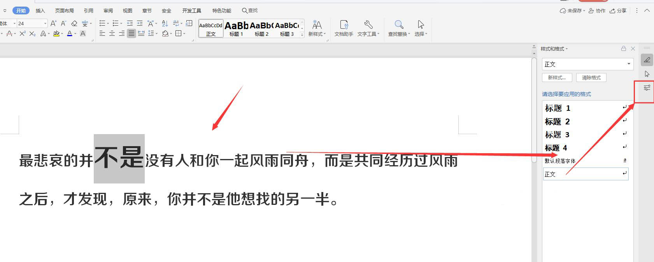
Task: Click the clear formatting eraser icon
Action: (x=74, y=23)
